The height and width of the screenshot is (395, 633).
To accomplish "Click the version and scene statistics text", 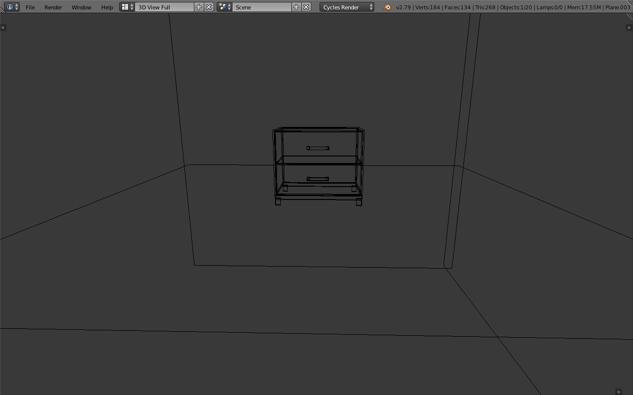I will (x=513, y=7).
